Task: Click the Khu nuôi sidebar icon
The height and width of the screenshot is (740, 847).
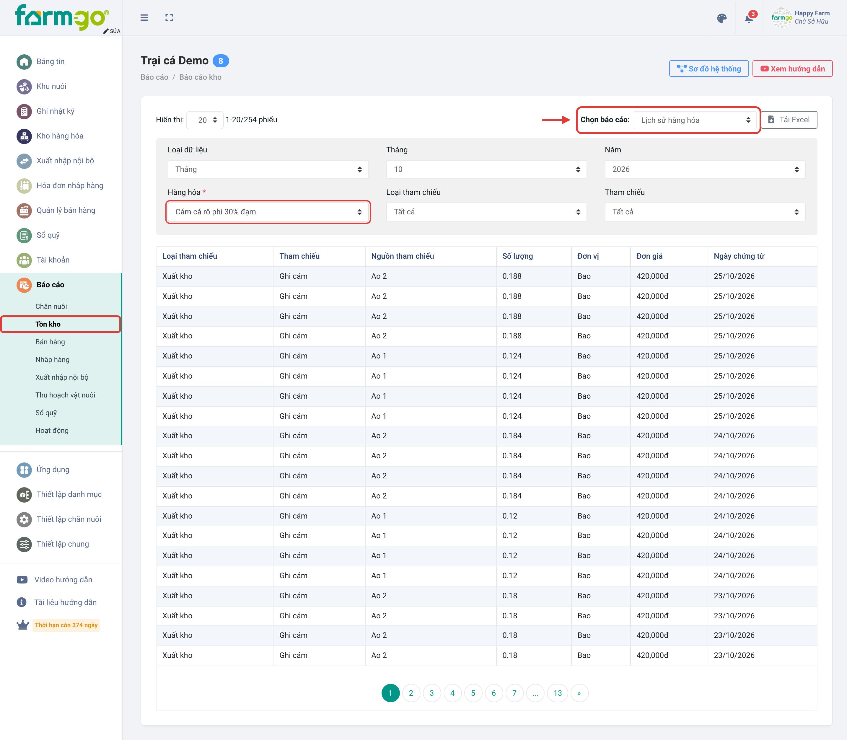Action: 24,86
